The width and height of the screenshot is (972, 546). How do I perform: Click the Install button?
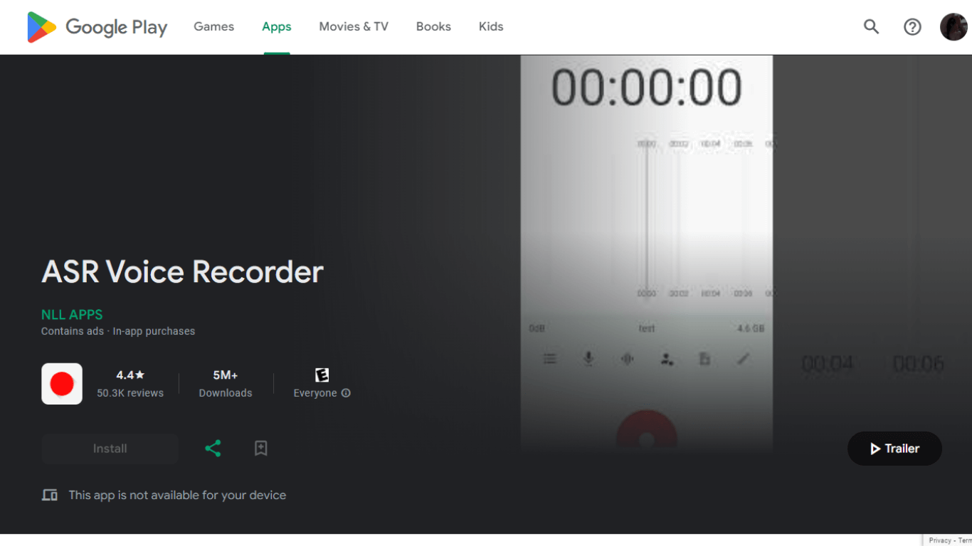(x=110, y=448)
